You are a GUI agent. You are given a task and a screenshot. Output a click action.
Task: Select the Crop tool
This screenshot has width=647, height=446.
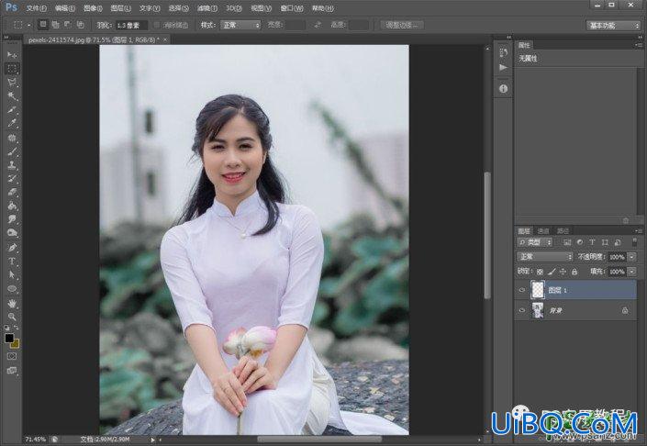12,110
